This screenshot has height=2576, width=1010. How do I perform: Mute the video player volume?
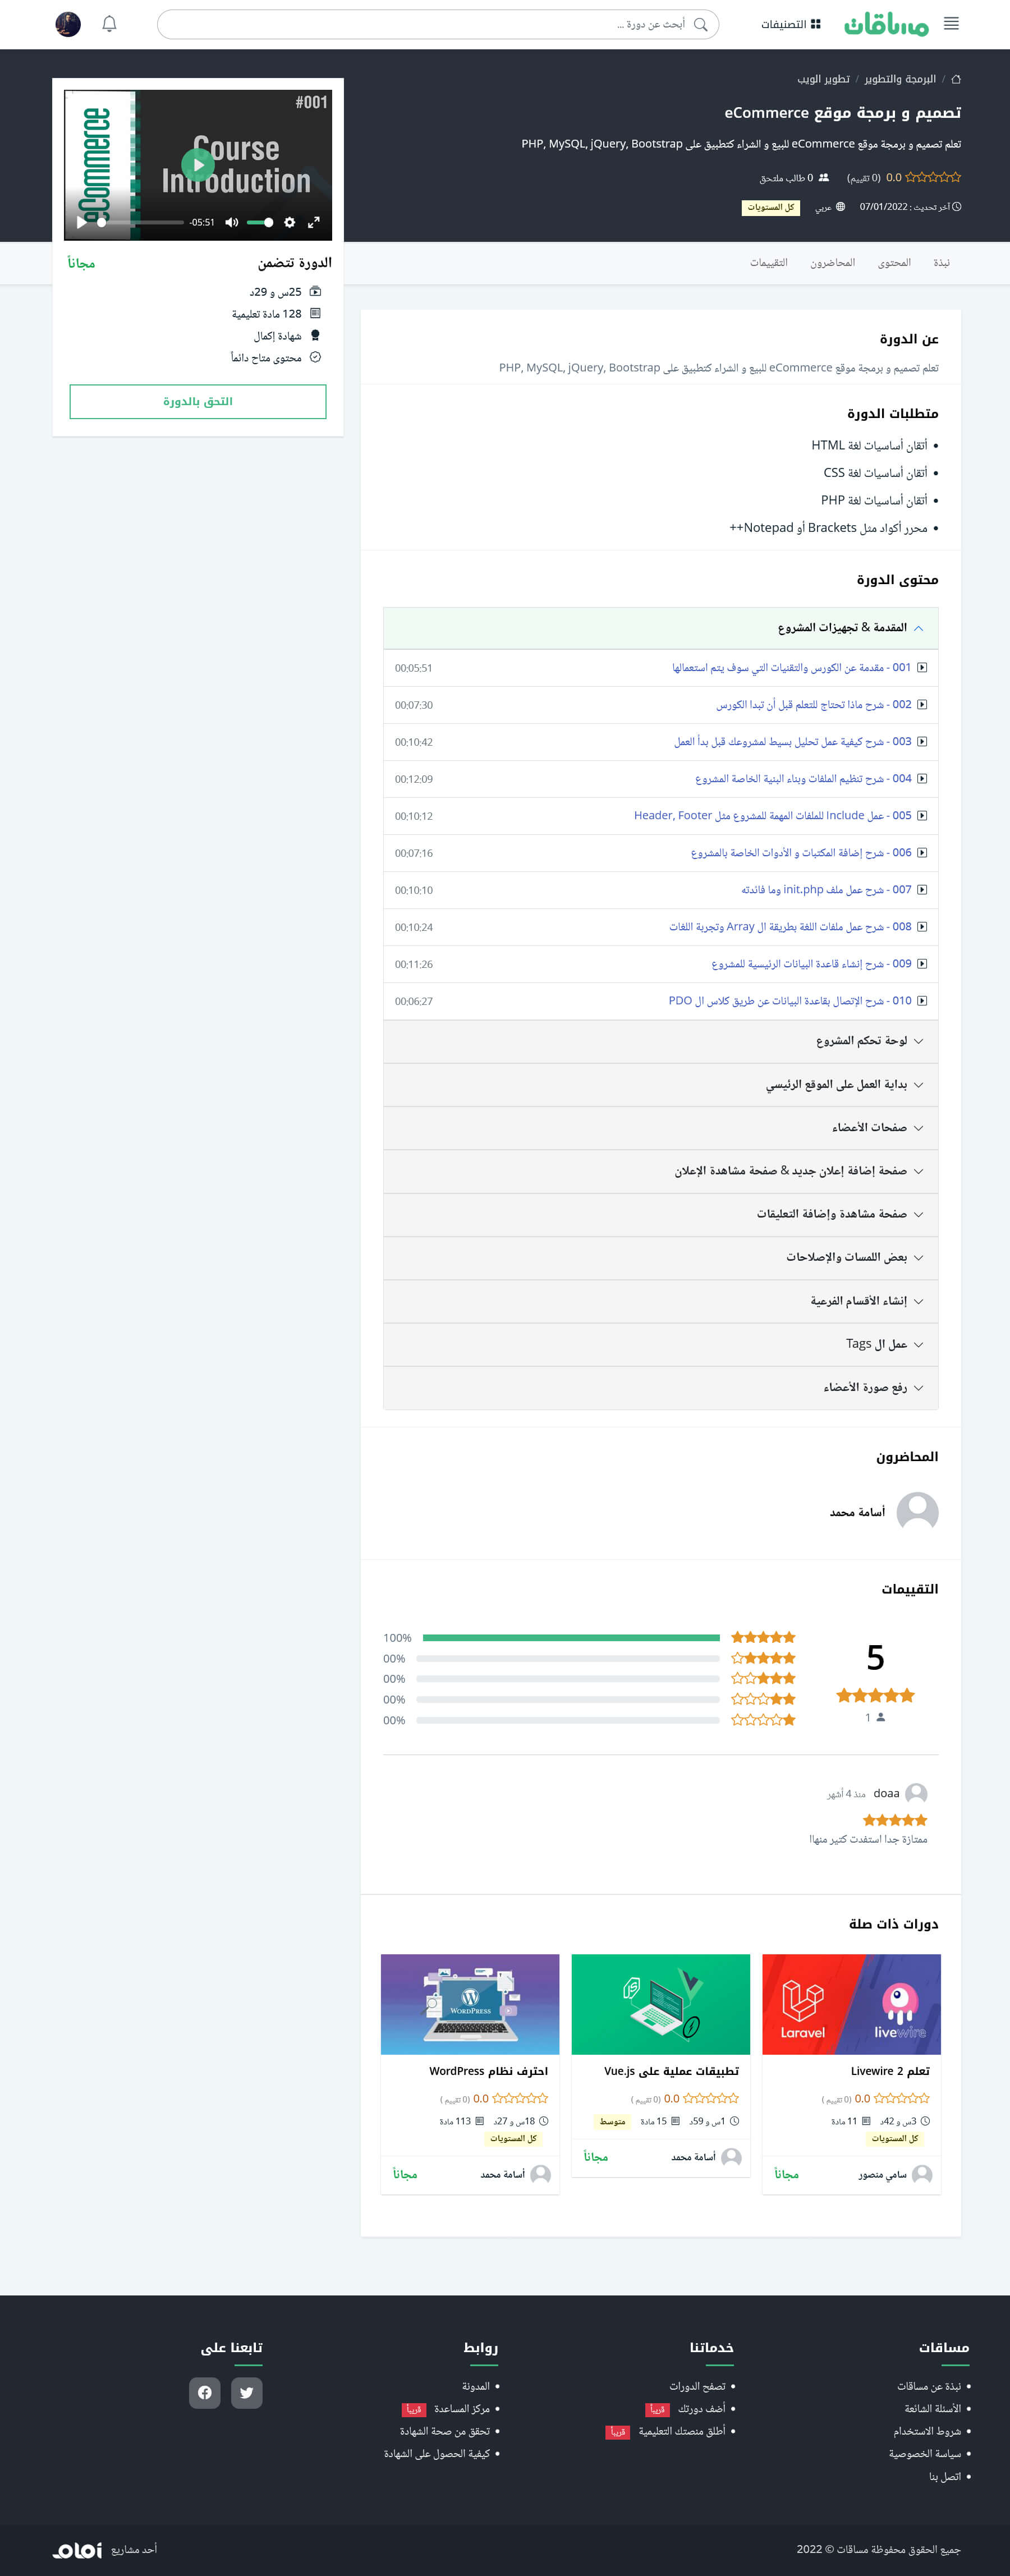[x=231, y=222]
